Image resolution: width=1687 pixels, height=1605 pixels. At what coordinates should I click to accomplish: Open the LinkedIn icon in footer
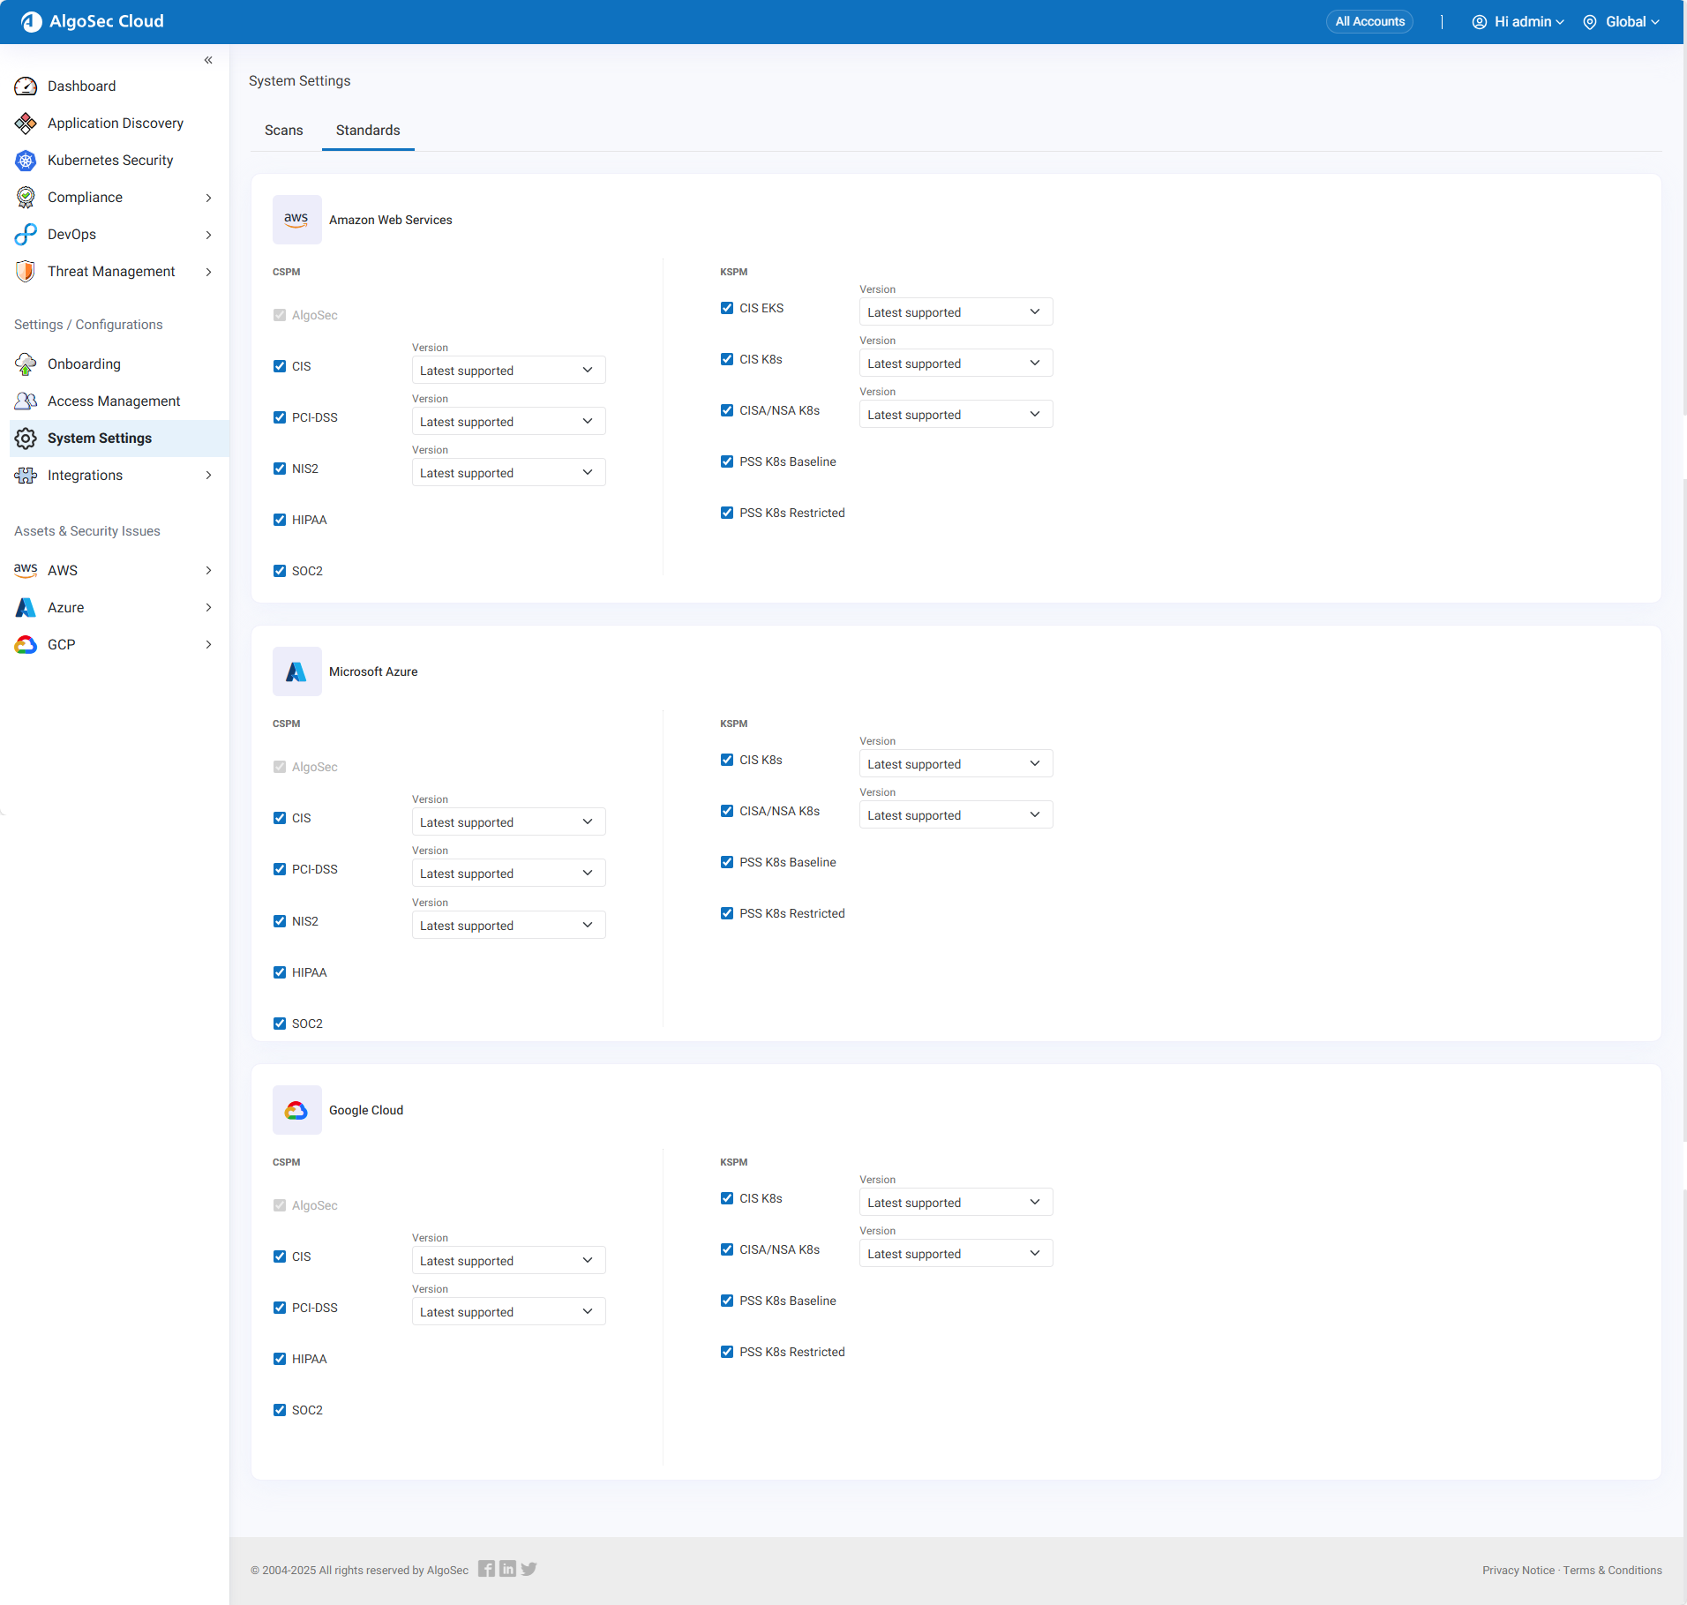click(507, 1569)
